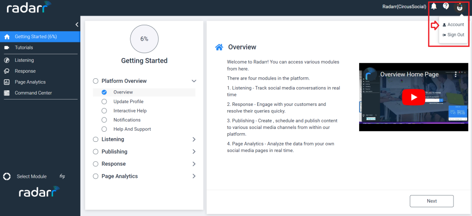Image resolution: width=472 pixels, height=216 pixels.
Task: Click the Radarr logo in header
Action: pyautogui.click(x=29, y=7)
